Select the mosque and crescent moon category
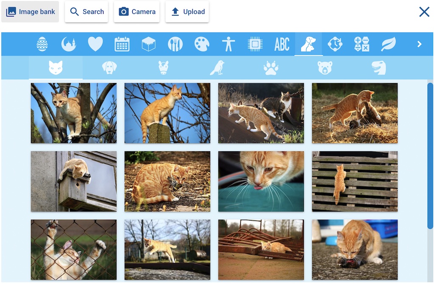 pyautogui.click(x=69, y=44)
